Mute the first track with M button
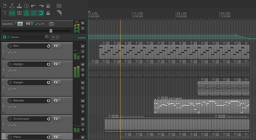Viewport: 256px width, 140px height. click(83, 46)
